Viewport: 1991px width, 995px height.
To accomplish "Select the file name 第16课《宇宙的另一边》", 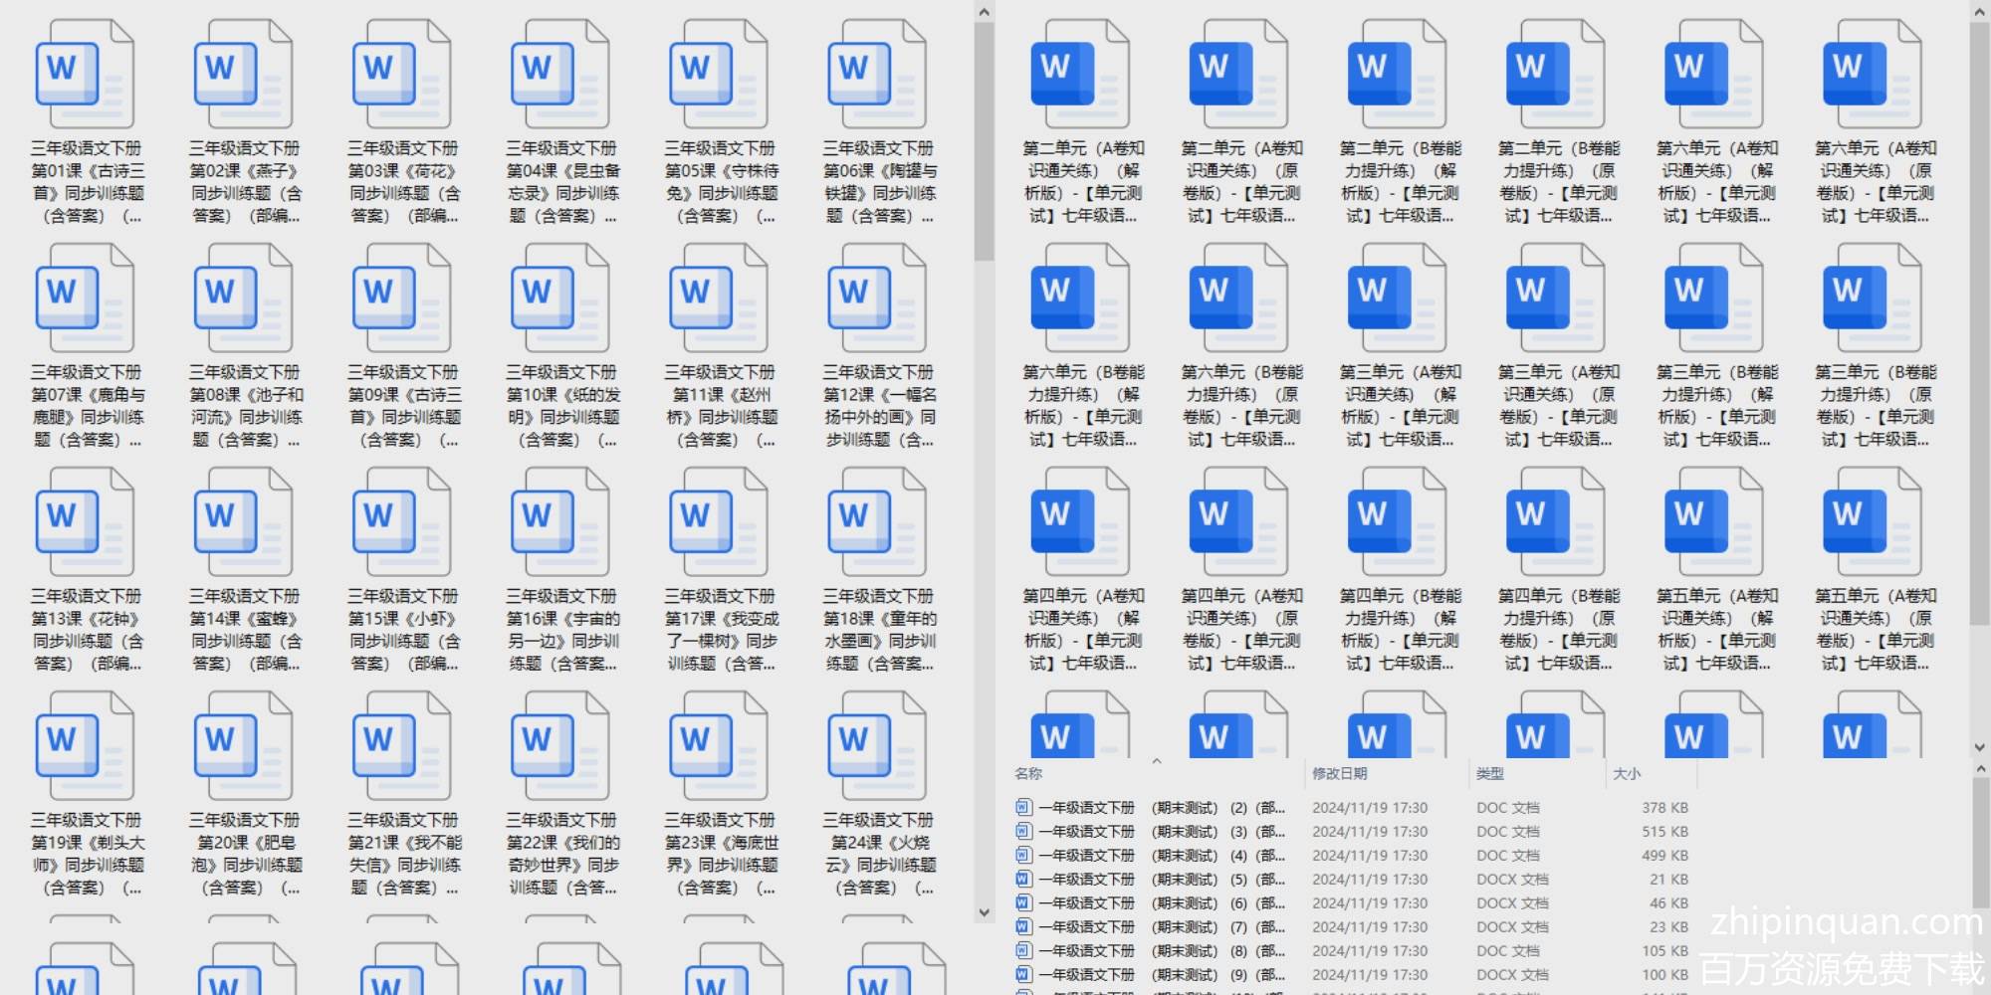I will 561,630.
